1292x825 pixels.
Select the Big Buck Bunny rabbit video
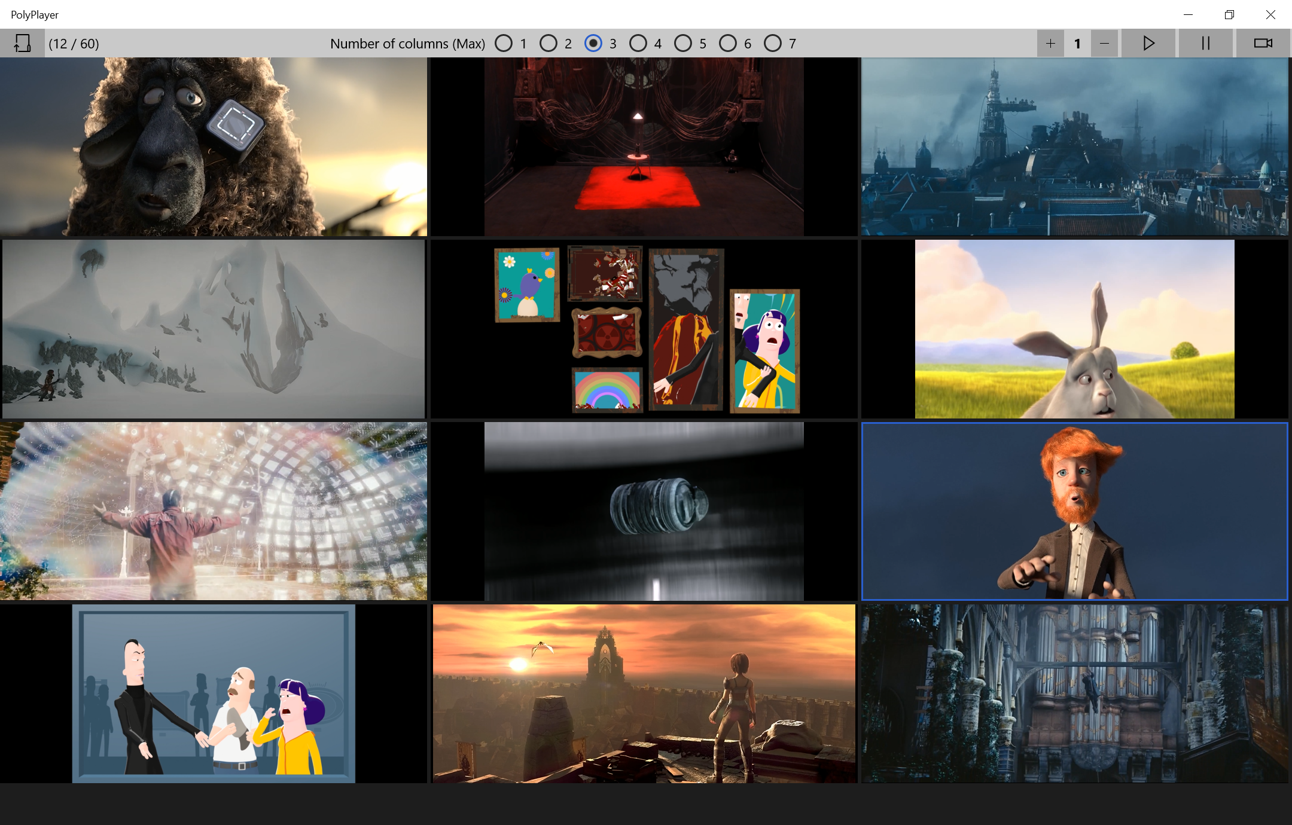(1074, 329)
